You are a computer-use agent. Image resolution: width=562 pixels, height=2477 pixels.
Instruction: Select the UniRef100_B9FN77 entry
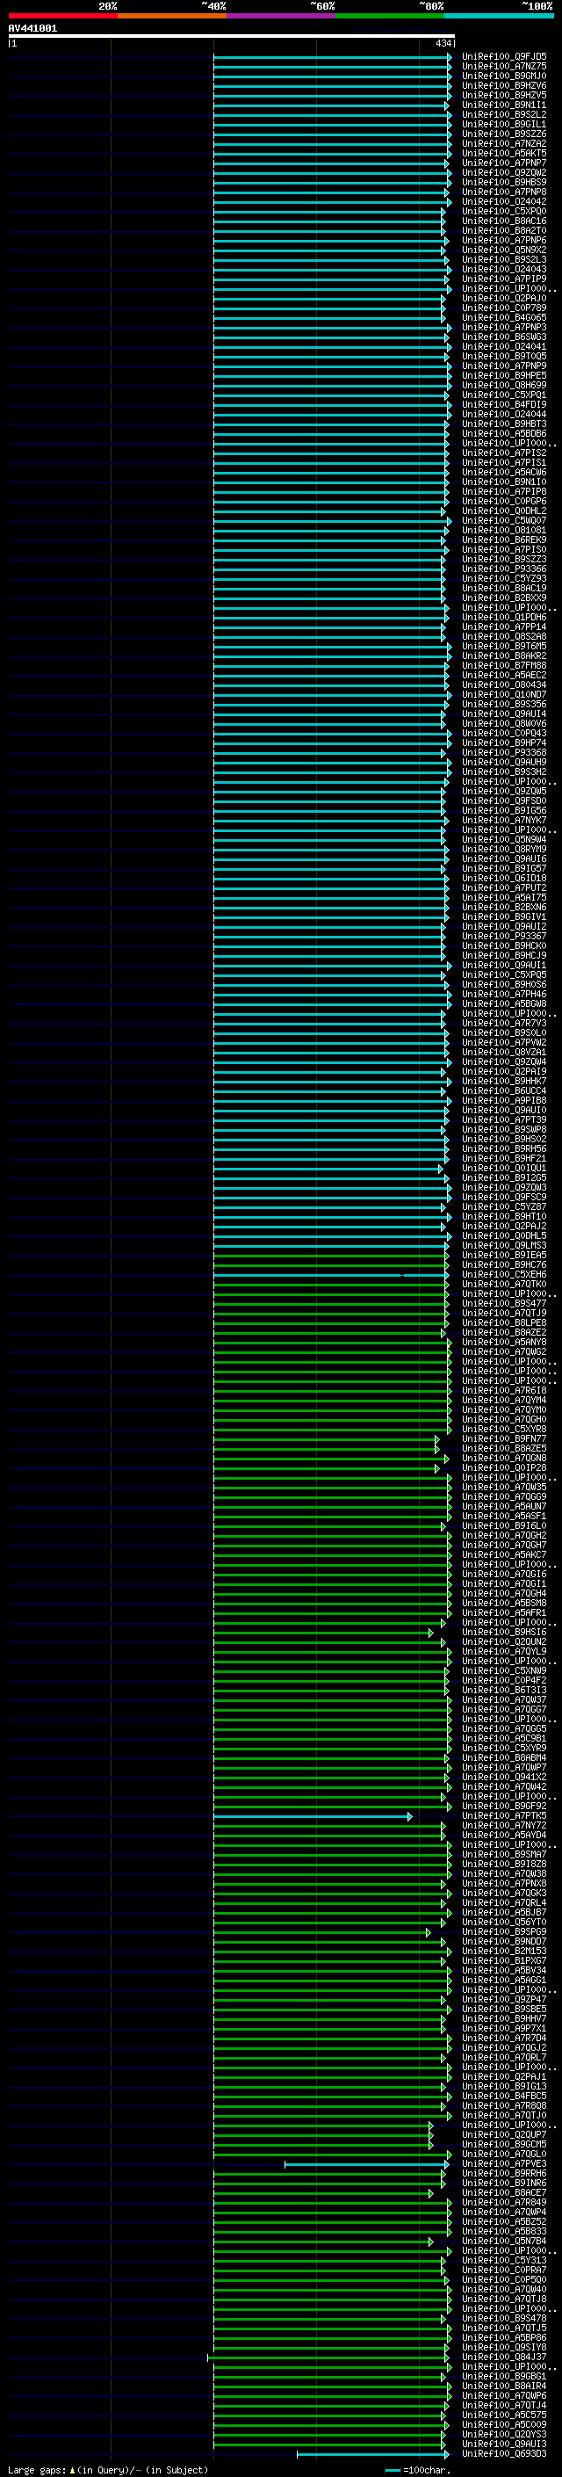click(x=504, y=1438)
